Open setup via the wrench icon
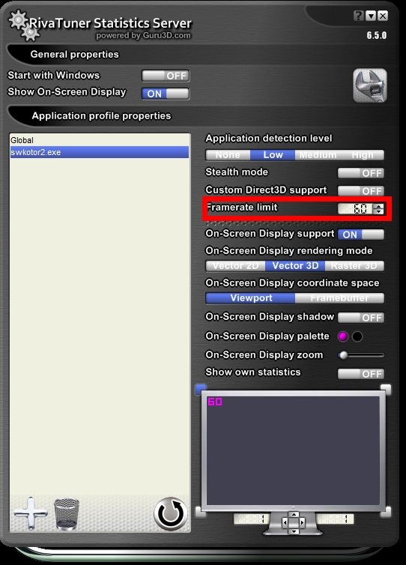This screenshot has width=406, height=565. (369, 85)
